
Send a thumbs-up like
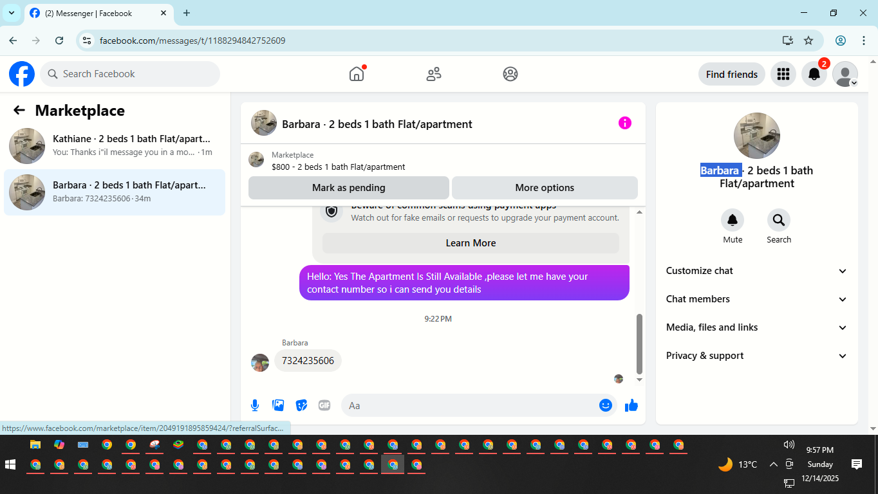631,405
